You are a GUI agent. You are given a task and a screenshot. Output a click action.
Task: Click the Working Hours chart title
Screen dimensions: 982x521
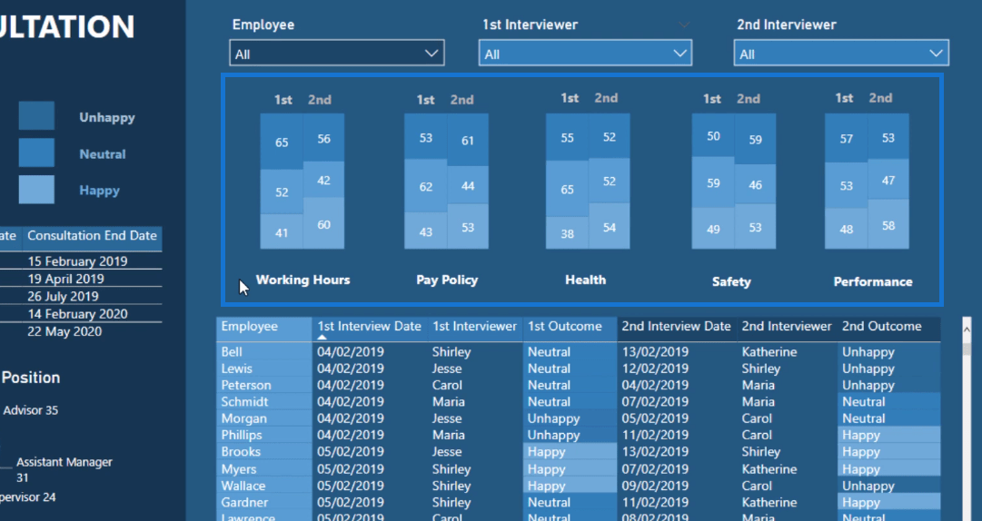[x=303, y=280]
